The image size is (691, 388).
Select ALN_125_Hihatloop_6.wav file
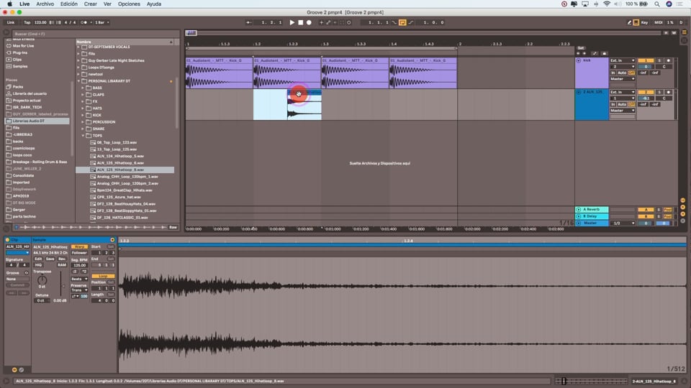pyautogui.click(x=120, y=163)
